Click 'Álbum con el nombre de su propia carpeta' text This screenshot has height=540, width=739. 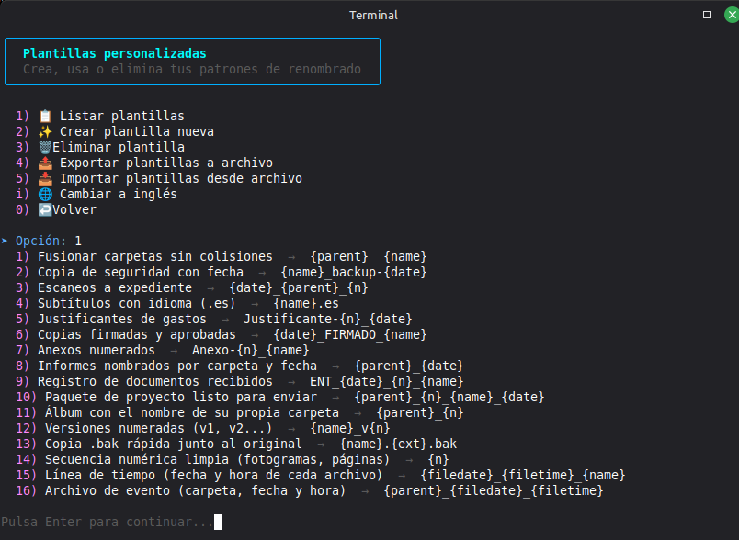click(192, 412)
